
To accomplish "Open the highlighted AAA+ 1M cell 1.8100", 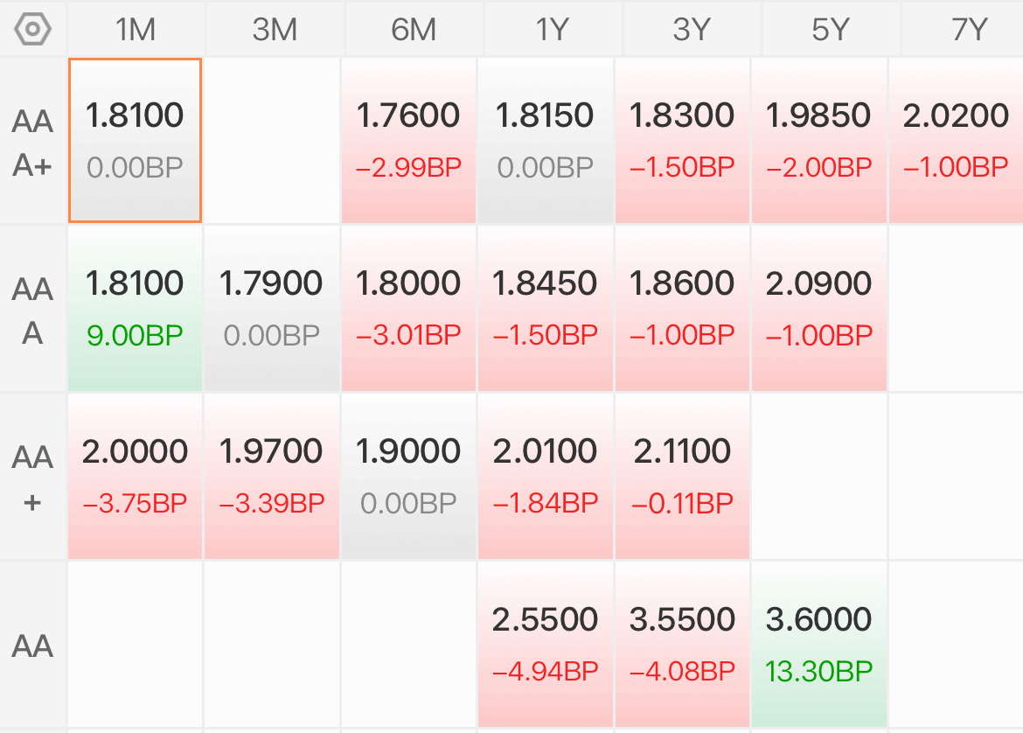I will pyautogui.click(x=135, y=140).
